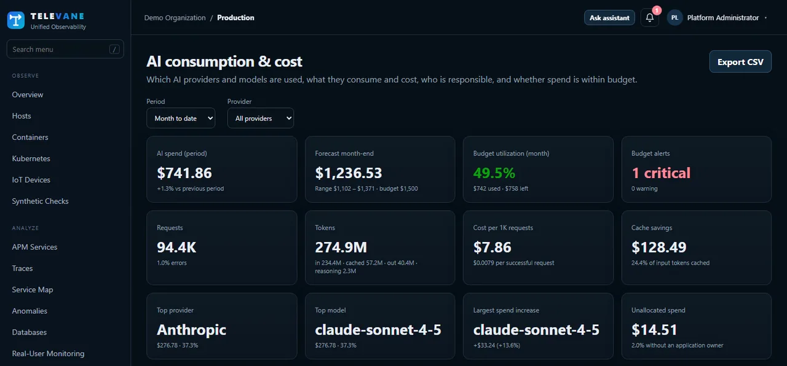Click the slash shortcut badge in search
Image resolution: width=787 pixels, height=366 pixels.
point(114,49)
